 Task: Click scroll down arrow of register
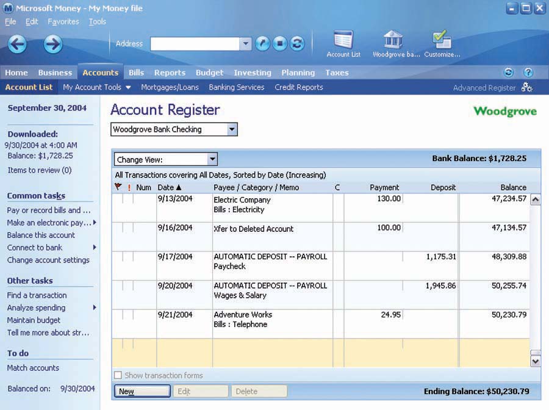536,361
